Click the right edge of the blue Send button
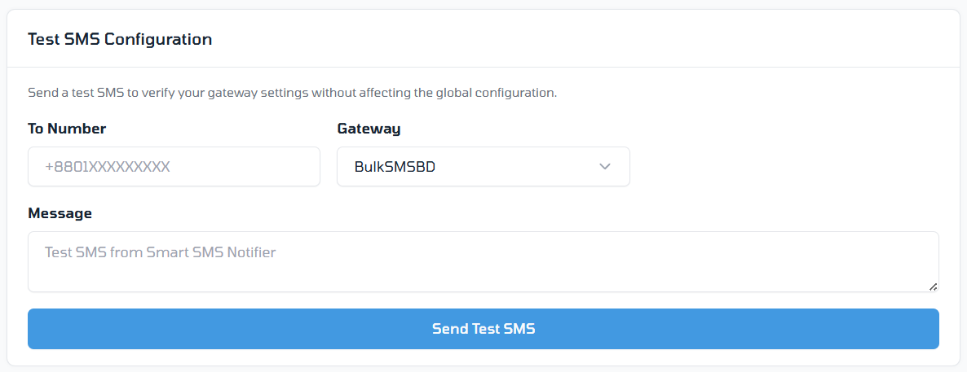The height and width of the screenshot is (372, 967). pos(926,329)
